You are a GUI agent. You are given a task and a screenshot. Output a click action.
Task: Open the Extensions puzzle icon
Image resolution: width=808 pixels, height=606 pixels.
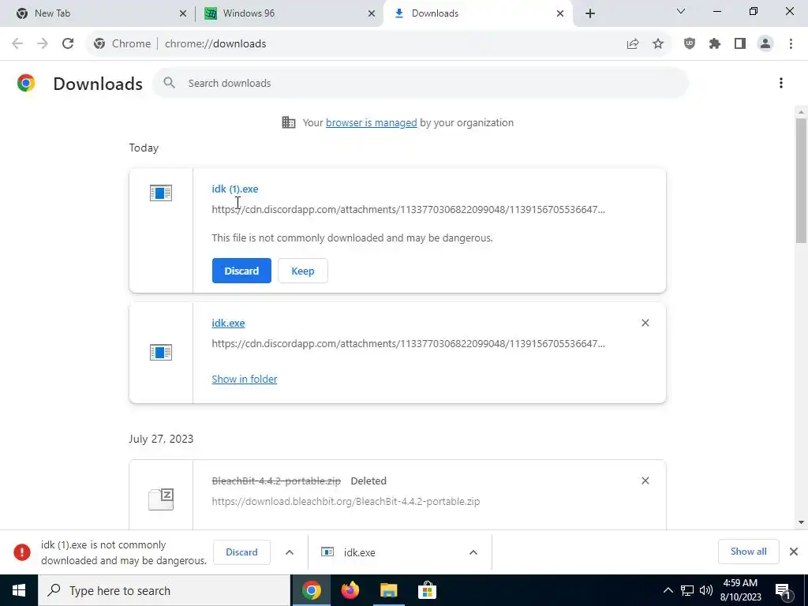point(715,44)
